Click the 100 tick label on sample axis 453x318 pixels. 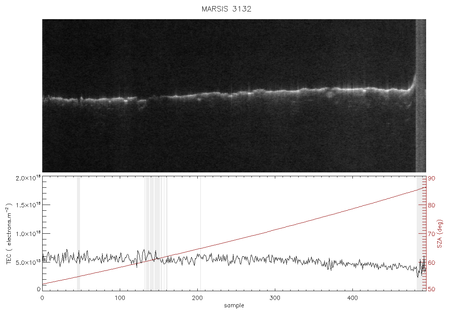[x=120, y=298]
